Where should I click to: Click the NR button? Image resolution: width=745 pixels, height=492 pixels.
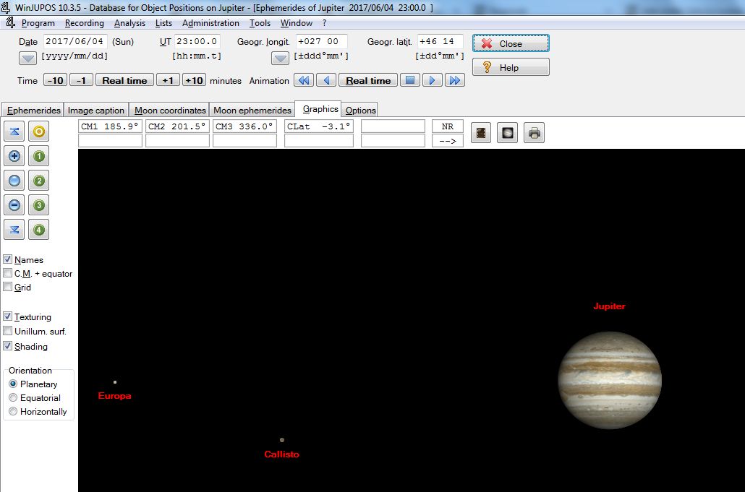pos(448,126)
